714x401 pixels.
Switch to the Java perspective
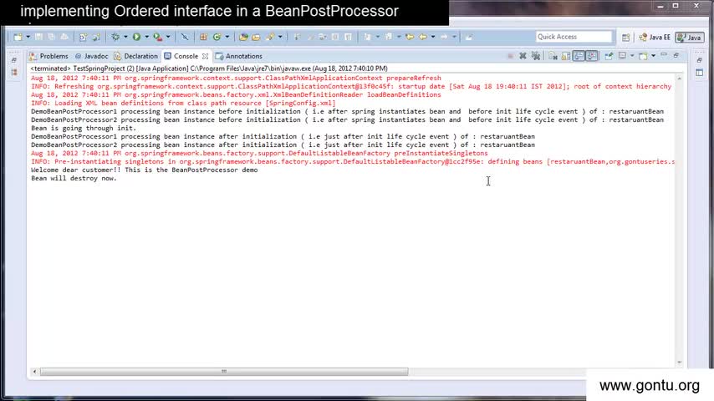690,38
